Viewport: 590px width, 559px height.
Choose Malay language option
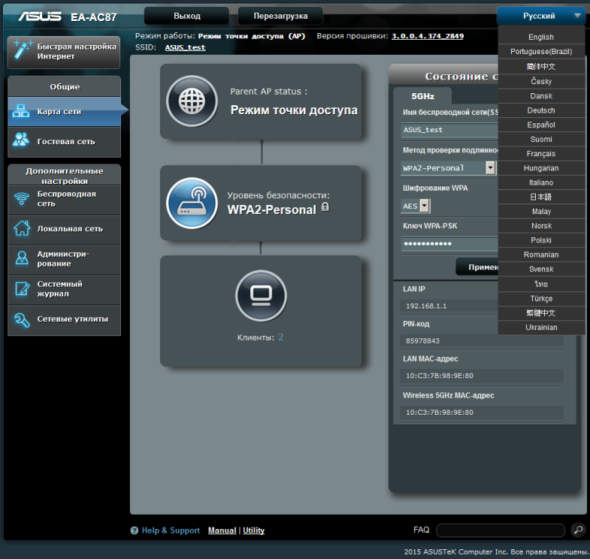(x=541, y=211)
